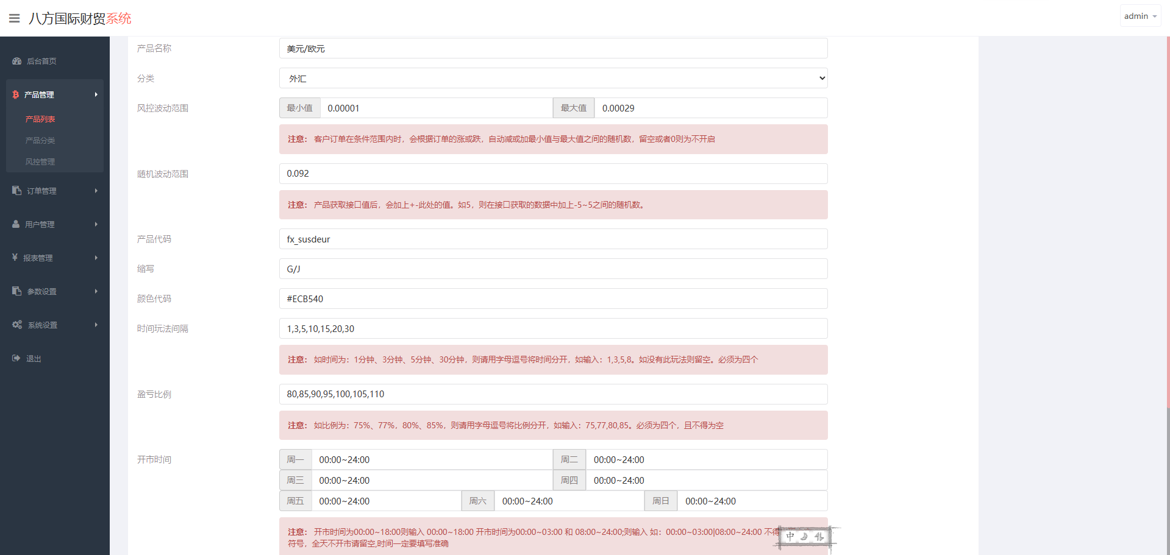Select the 产品列表 menu item
The height and width of the screenshot is (555, 1170).
40,119
